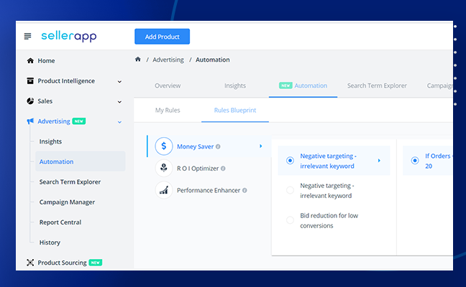Toggle the hamburger sidebar menu icon

point(27,36)
